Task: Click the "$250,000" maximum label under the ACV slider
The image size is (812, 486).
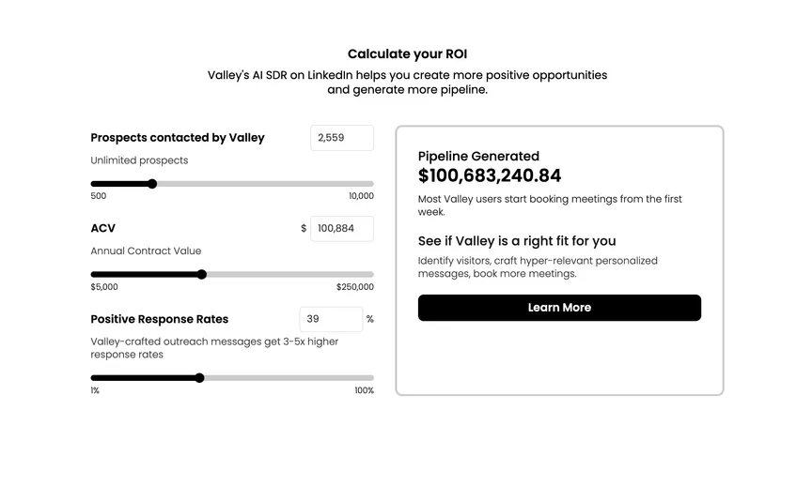Action: [x=355, y=287]
